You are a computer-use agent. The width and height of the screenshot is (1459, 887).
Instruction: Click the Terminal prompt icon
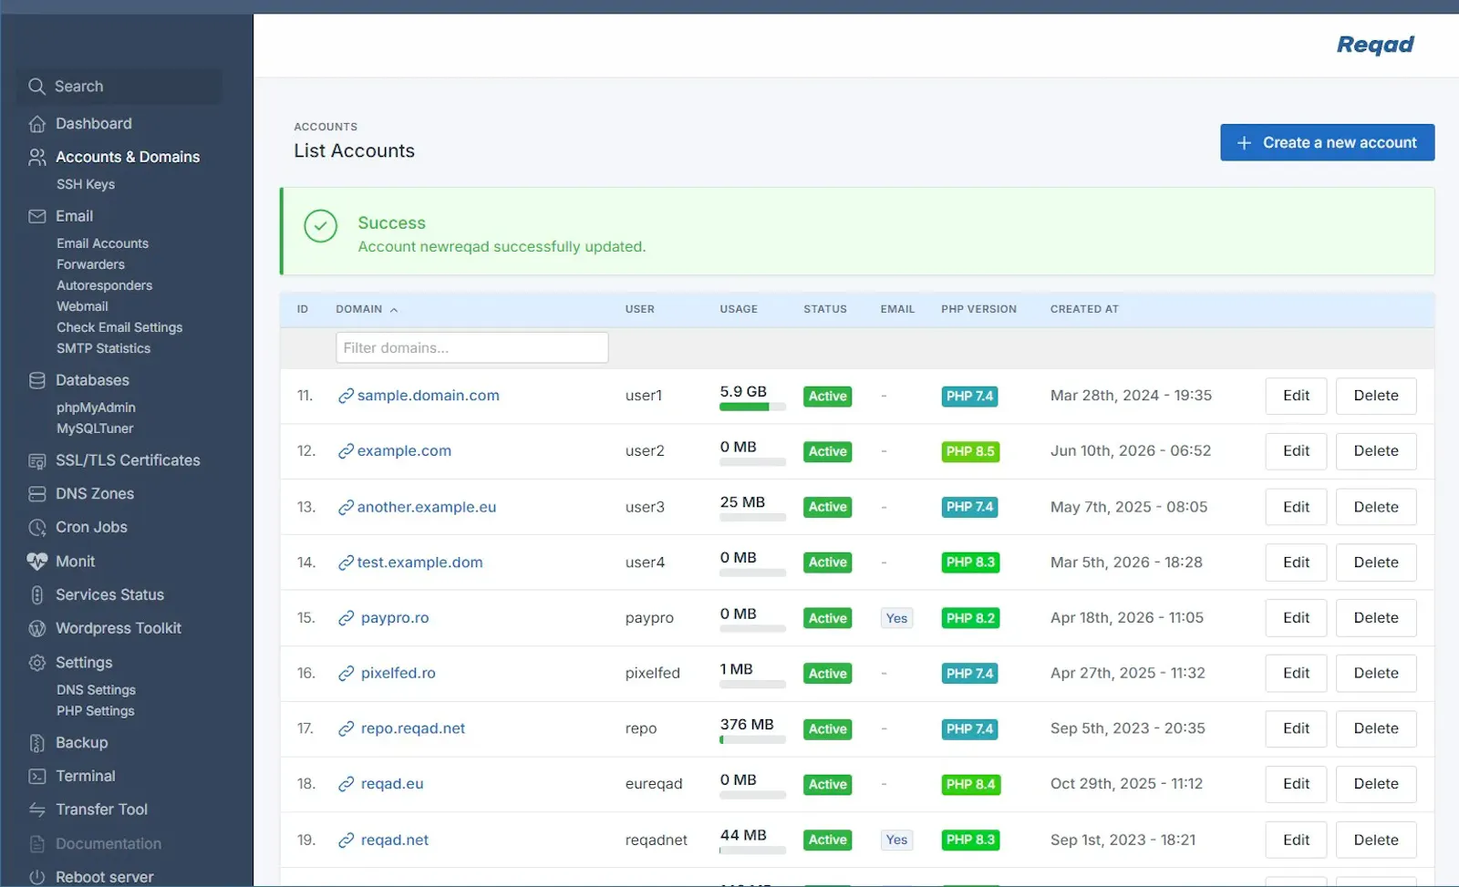pos(37,776)
